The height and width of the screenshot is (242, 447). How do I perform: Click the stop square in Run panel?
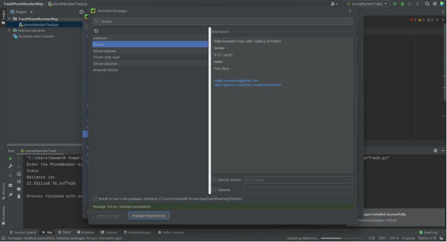tap(11, 176)
